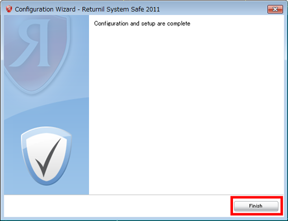Screen dimensions: 288x221
Task: Click the "Configuration and setup are complete" text
Action: 142,24
